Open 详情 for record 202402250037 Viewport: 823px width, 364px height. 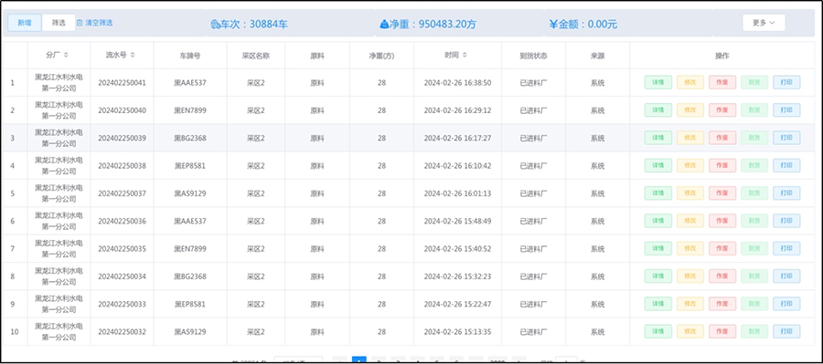pyautogui.click(x=658, y=193)
